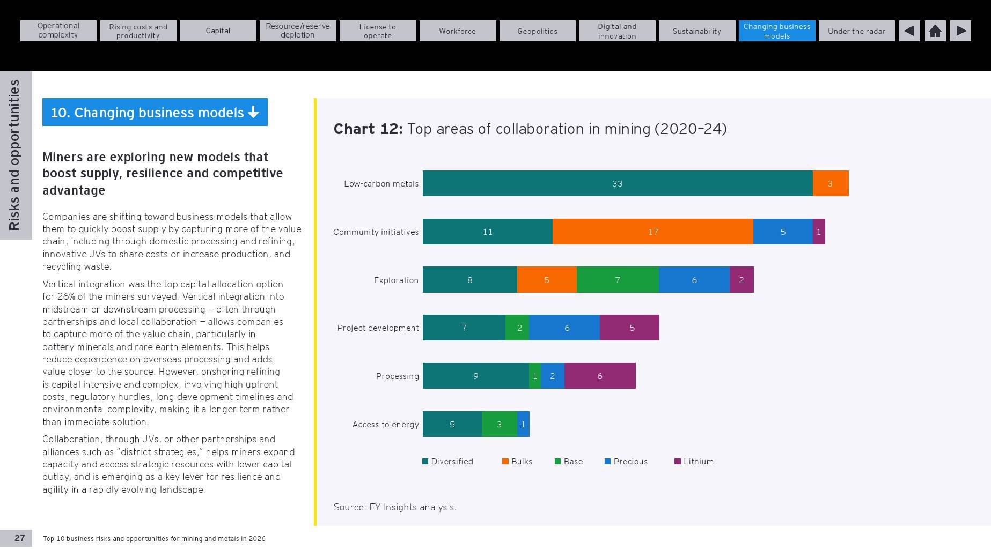The width and height of the screenshot is (991, 557).
Task: Click the Lithium legend swatch
Action: click(x=678, y=462)
